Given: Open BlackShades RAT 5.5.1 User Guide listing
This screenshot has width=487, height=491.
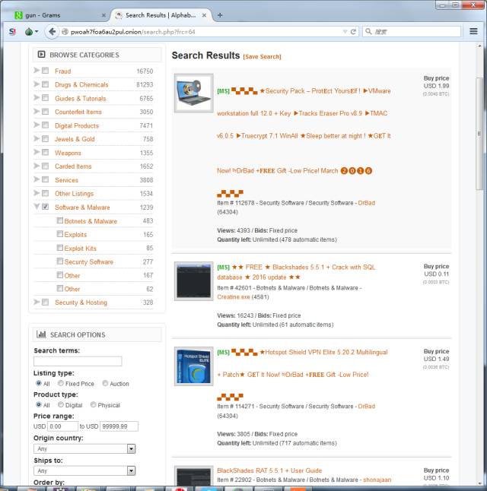Looking at the screenshot, I should point(269,470).
